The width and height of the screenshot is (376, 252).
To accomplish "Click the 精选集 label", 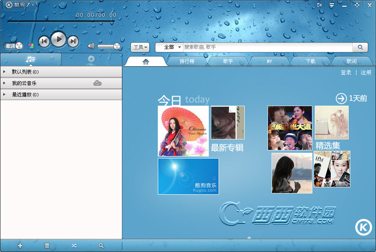I will [327, 146].
